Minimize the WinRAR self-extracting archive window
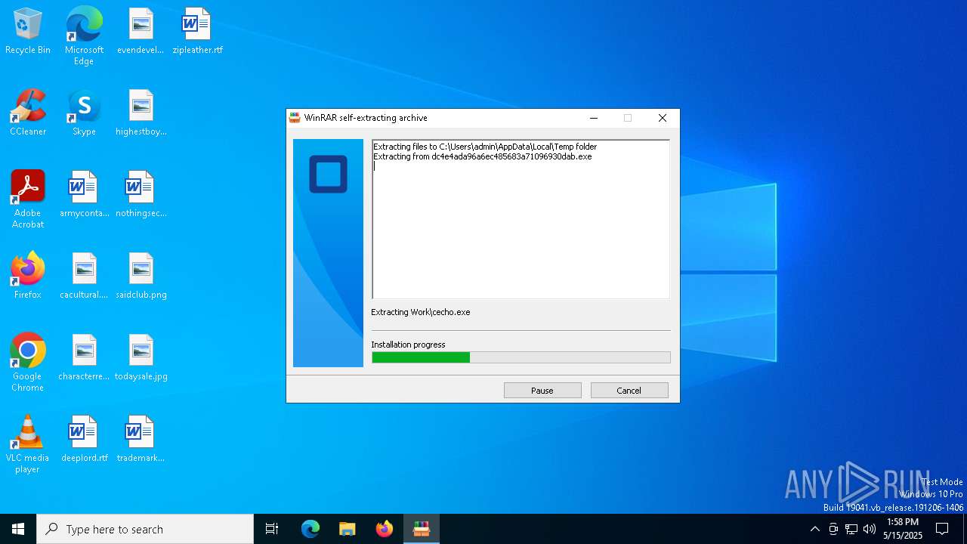 point(594,118)
